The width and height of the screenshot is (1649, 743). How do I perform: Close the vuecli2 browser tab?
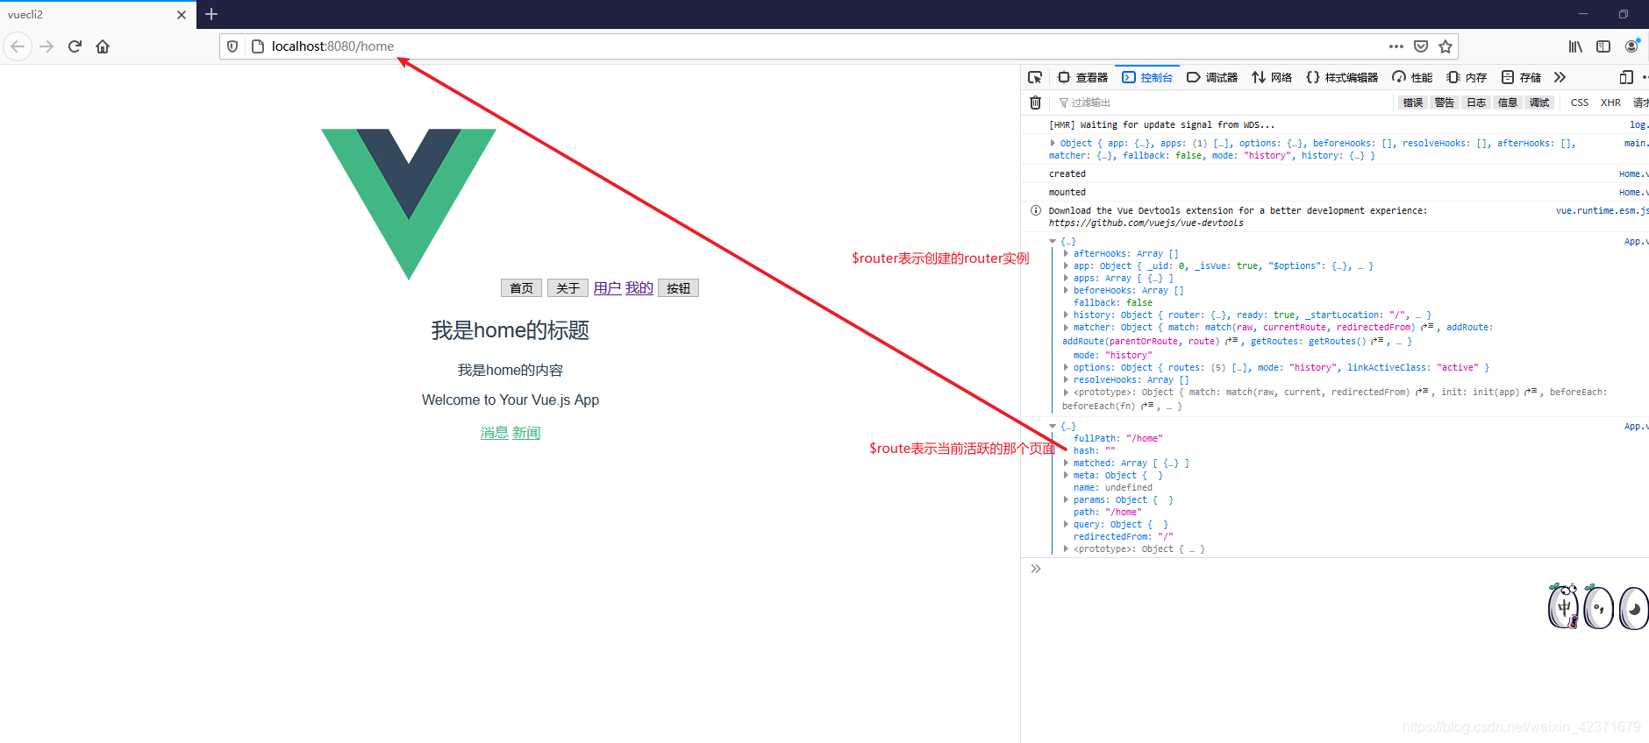(181, 15)
